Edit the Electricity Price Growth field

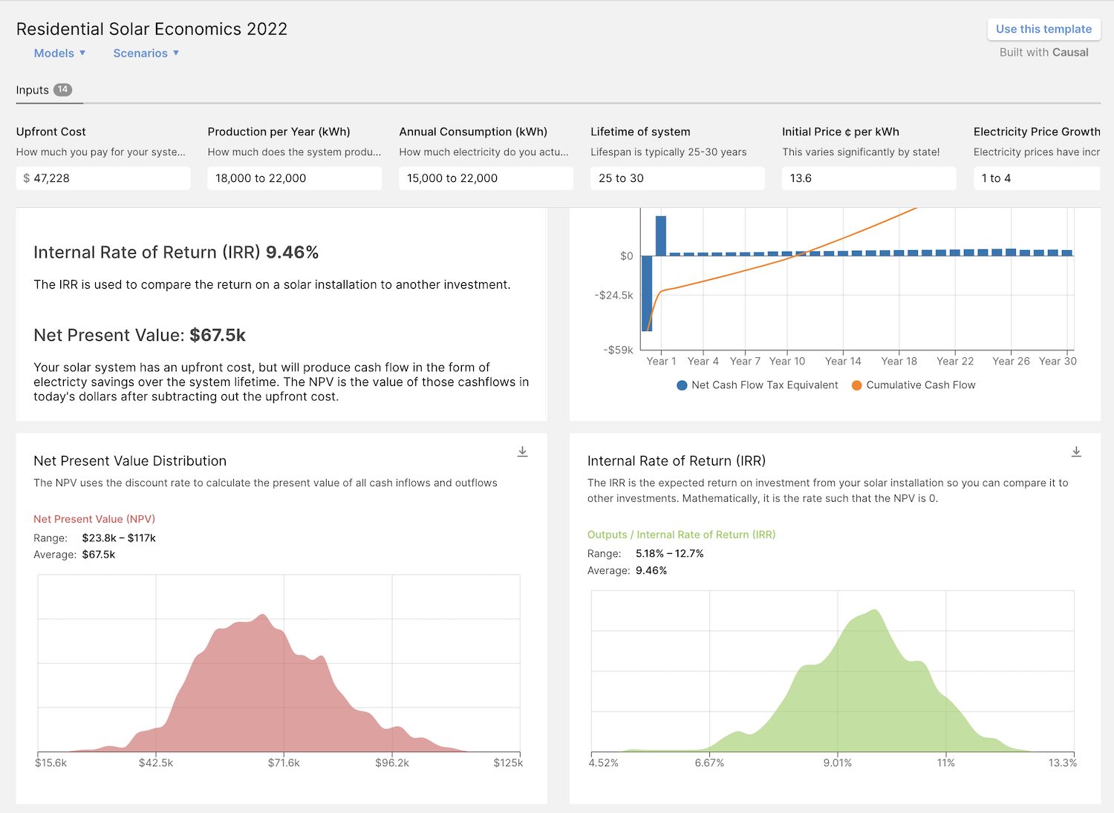pos(1037,178)
